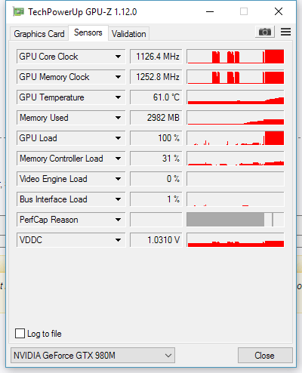Click the 0 % video engine value
This screenshot has width=302, height=373.
156,179
